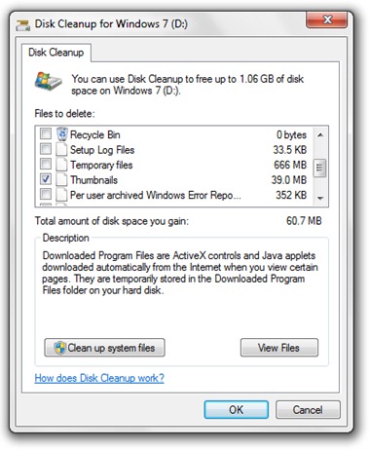Open View Files button
The width and height of the screenshot is (369, 450).
pyautogui.click(x=279, y=348)
